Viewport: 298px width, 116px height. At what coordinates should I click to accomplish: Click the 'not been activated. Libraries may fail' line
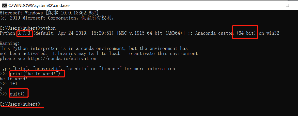click(99, 54)
